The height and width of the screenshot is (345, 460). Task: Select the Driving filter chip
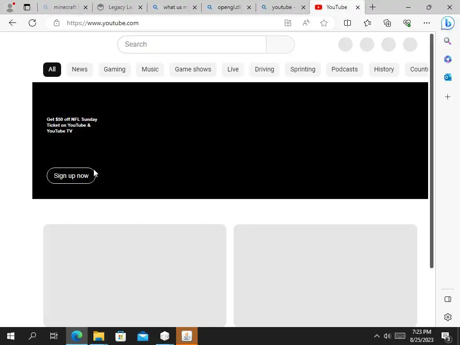point(264,70)
